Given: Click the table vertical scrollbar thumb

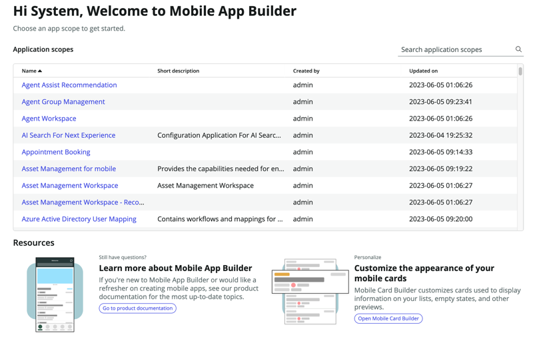Looking at the screenshot, I should pos(520,71).
